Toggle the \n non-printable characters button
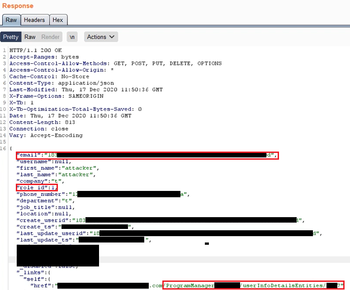Viewport: 350px width, 290px height. 72,37
